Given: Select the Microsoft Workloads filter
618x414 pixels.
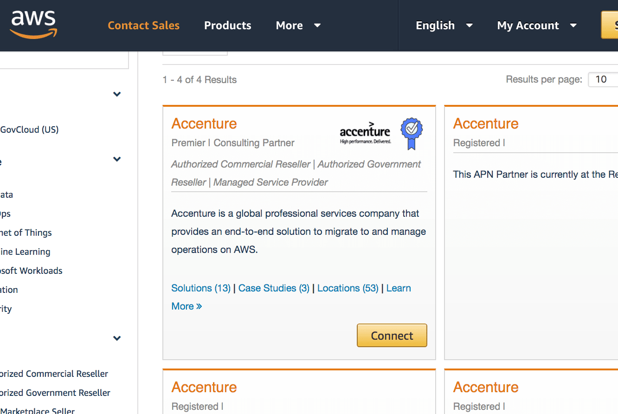Looking at the screenshot, I should tap(31, 271).
